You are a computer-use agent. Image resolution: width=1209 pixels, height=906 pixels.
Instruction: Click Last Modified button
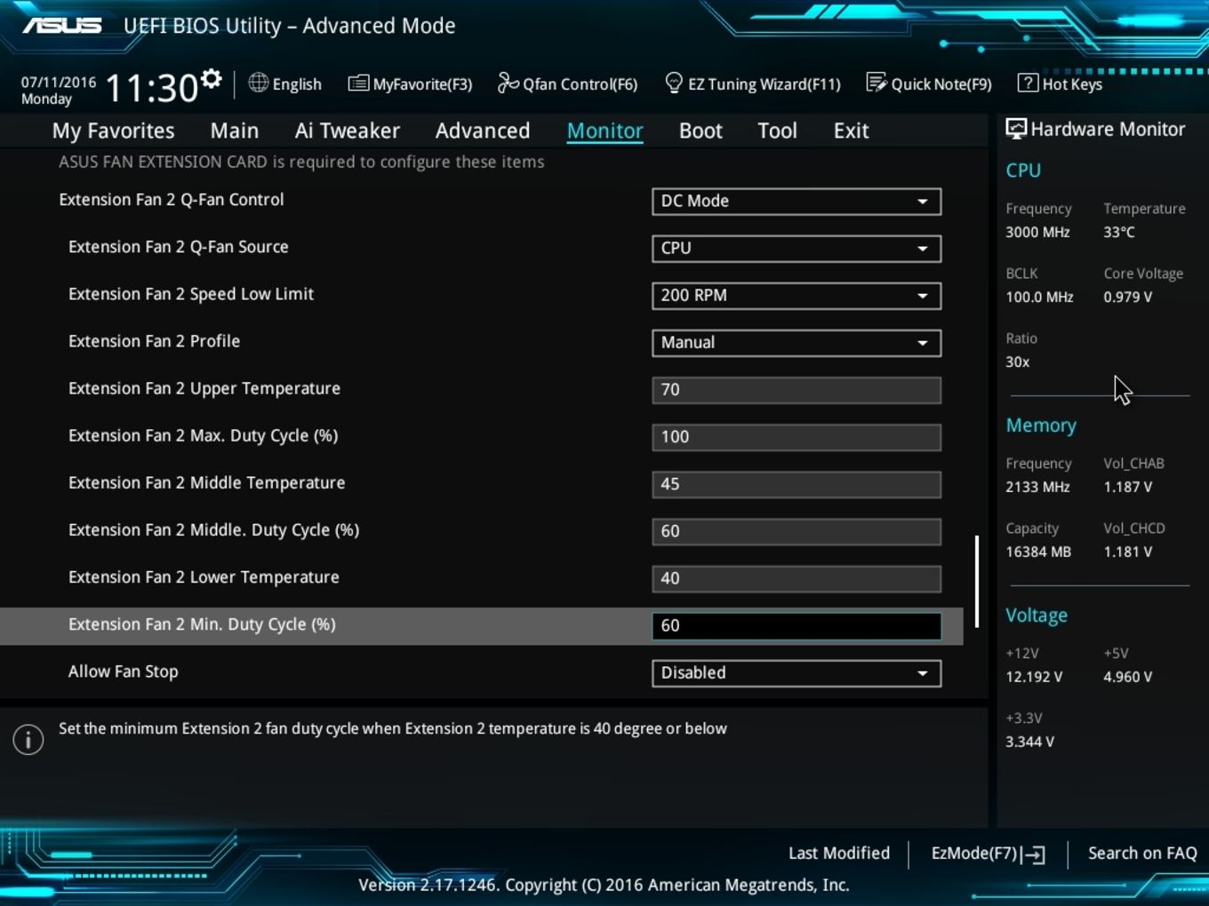[839, 854]
